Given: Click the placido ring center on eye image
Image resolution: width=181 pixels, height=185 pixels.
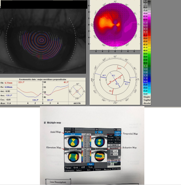Looking at the screenshot, I should click(x=42, y=40).
